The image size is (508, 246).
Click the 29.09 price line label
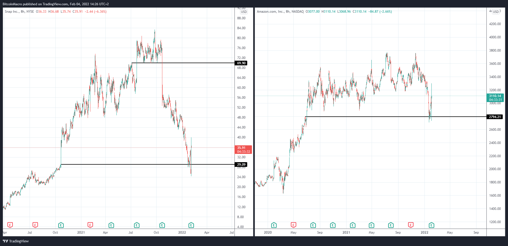coord(241,165)
